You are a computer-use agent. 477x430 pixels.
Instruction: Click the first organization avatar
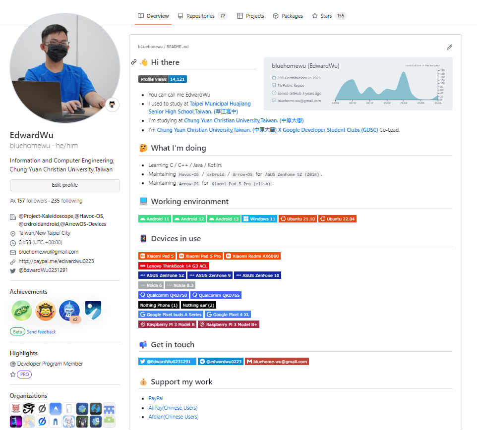[x=16, y=408]
